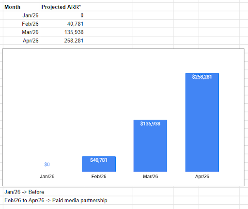Click the $40,781 bar in chart
248x209 pixels.
point(99,164)
